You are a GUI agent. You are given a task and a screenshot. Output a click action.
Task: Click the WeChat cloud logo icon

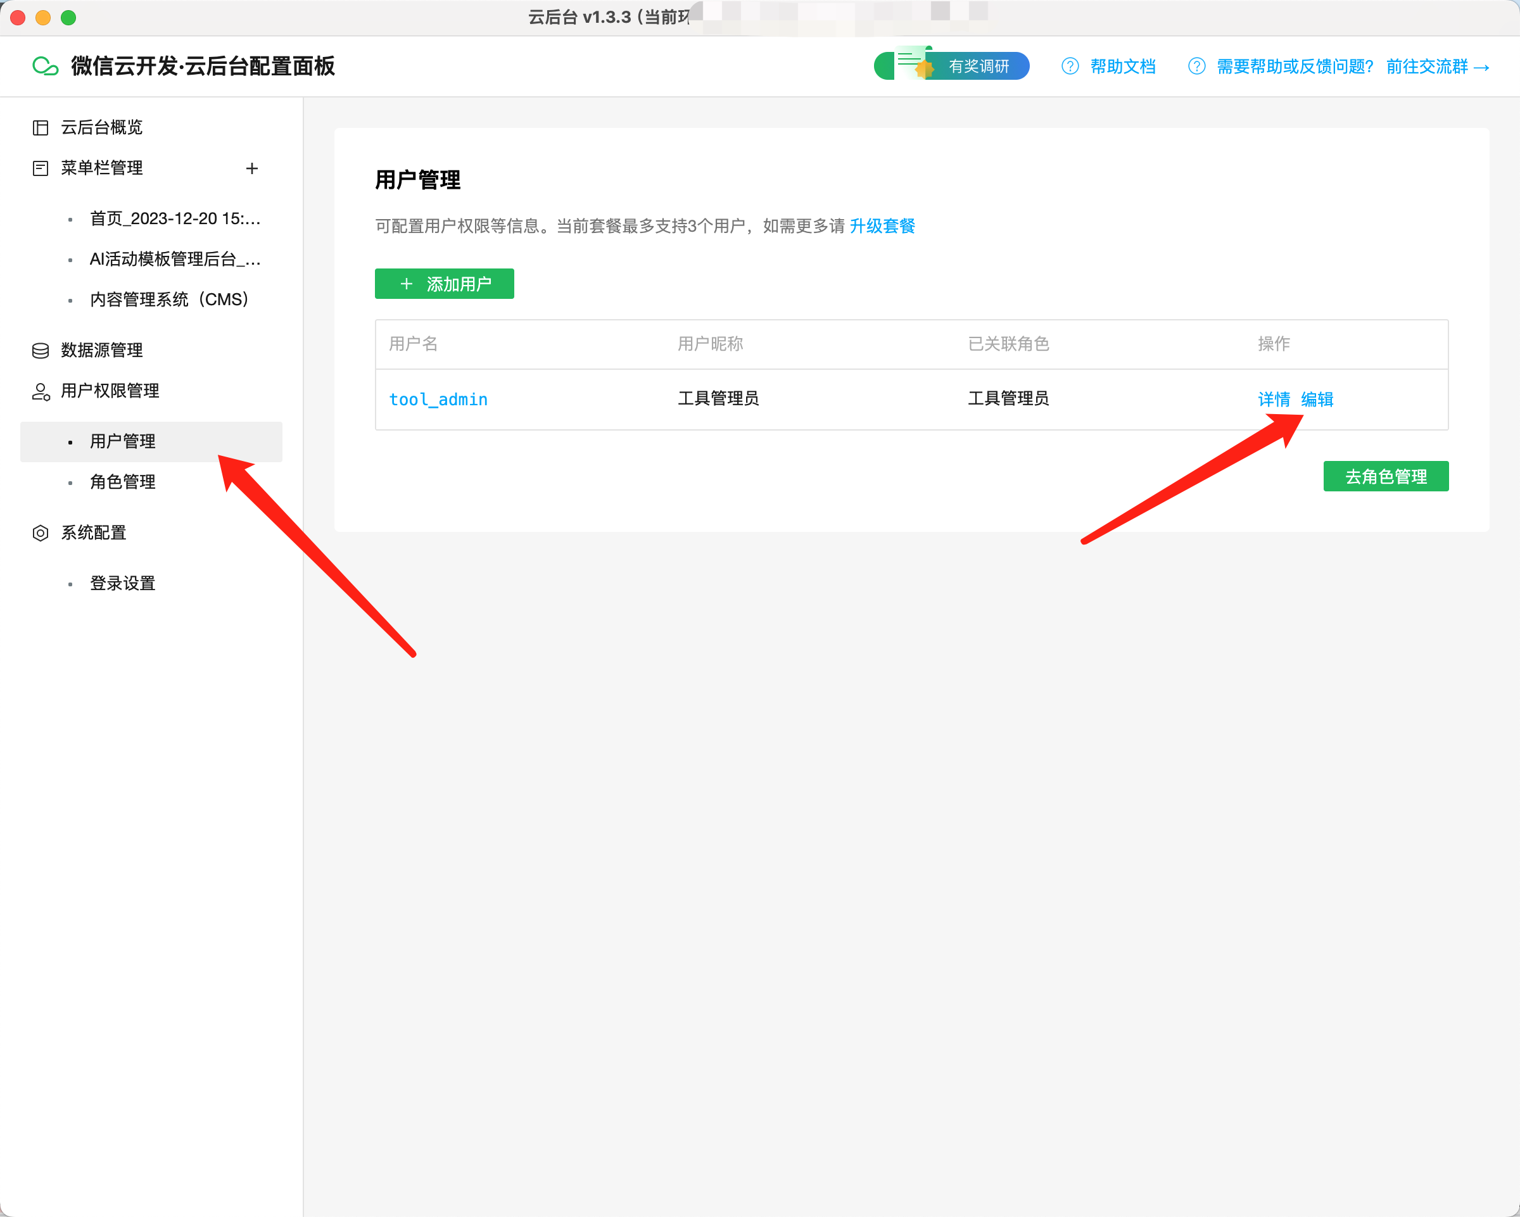(45, 66)
